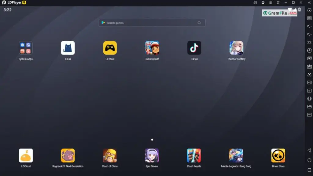Open the user account icon

click(x=263, y=2)
